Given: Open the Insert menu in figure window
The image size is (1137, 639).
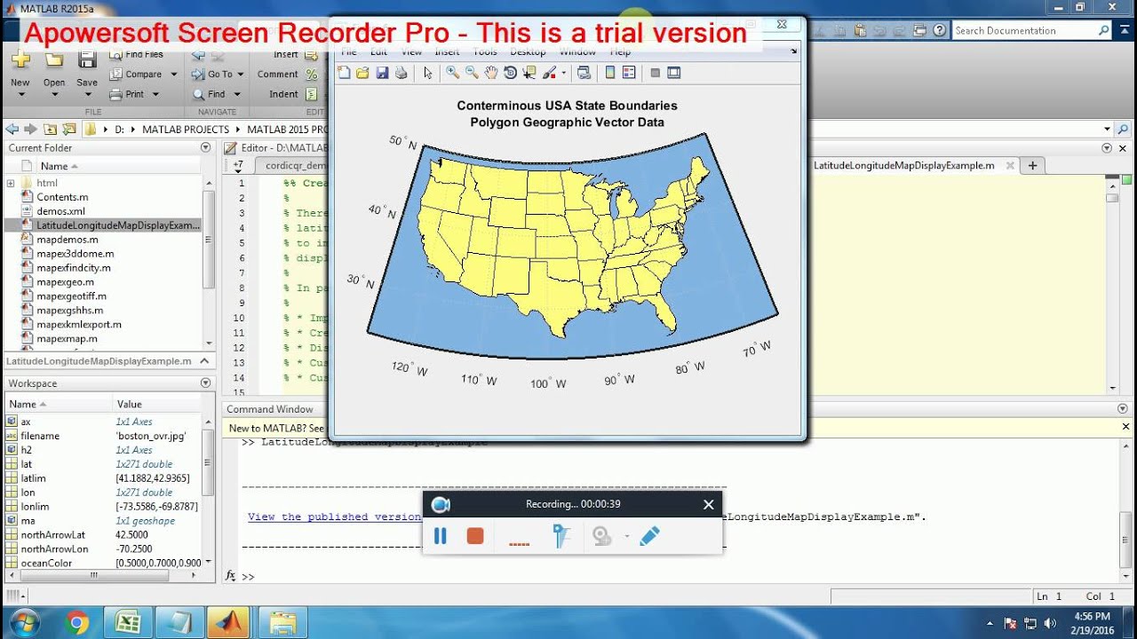Looking at the screenshot, I should click(x=448, y=52).
